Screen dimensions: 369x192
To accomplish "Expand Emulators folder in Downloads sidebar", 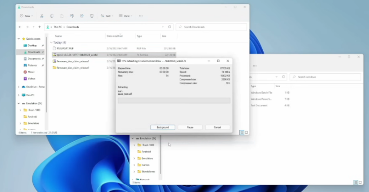I will click(x=20, y=124).
